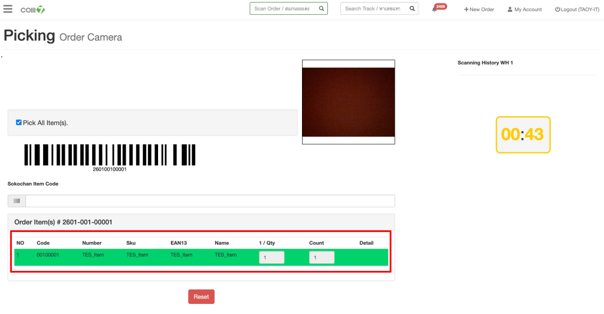Click the camera preview window
Screen dimensions: 604x314
point(348,102)
